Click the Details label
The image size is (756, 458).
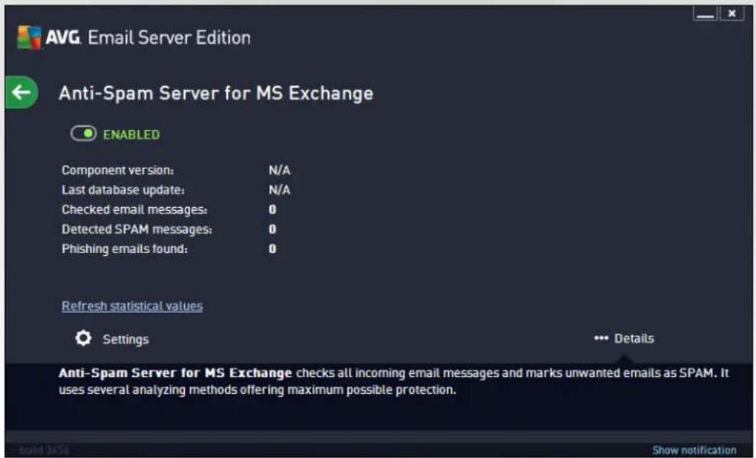tap(634, 339)
